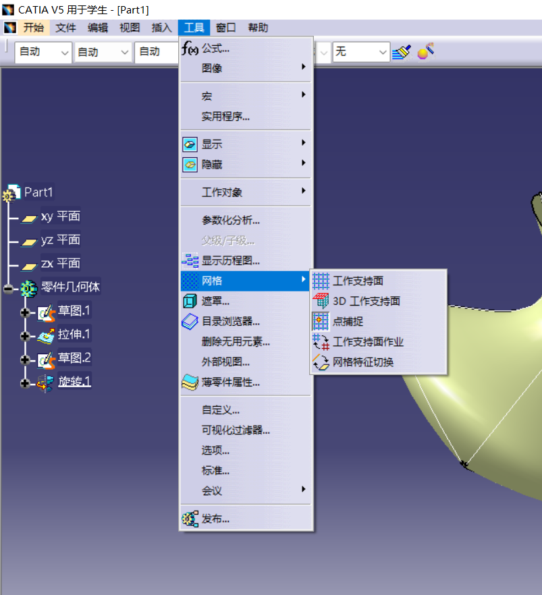Choose 公式... from the menu
The image size is (542, 595).
point(246,48)
